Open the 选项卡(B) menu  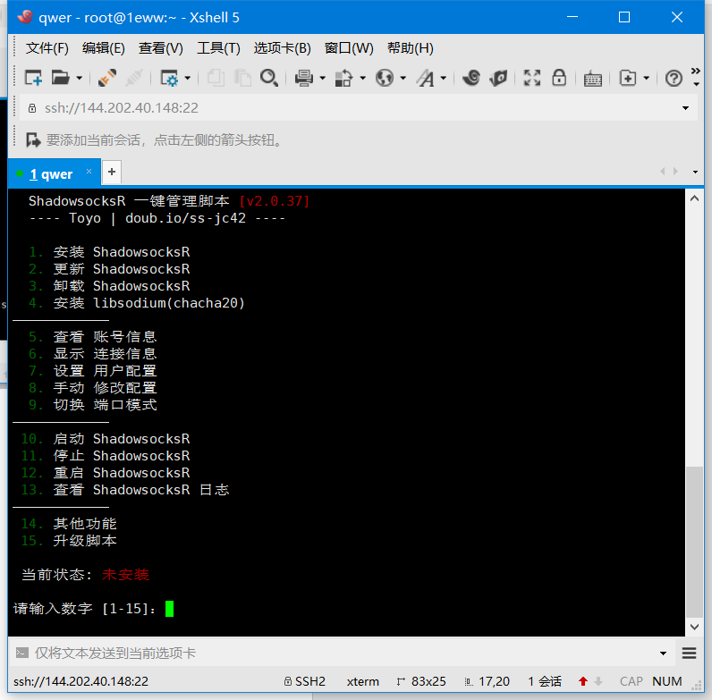283,48
